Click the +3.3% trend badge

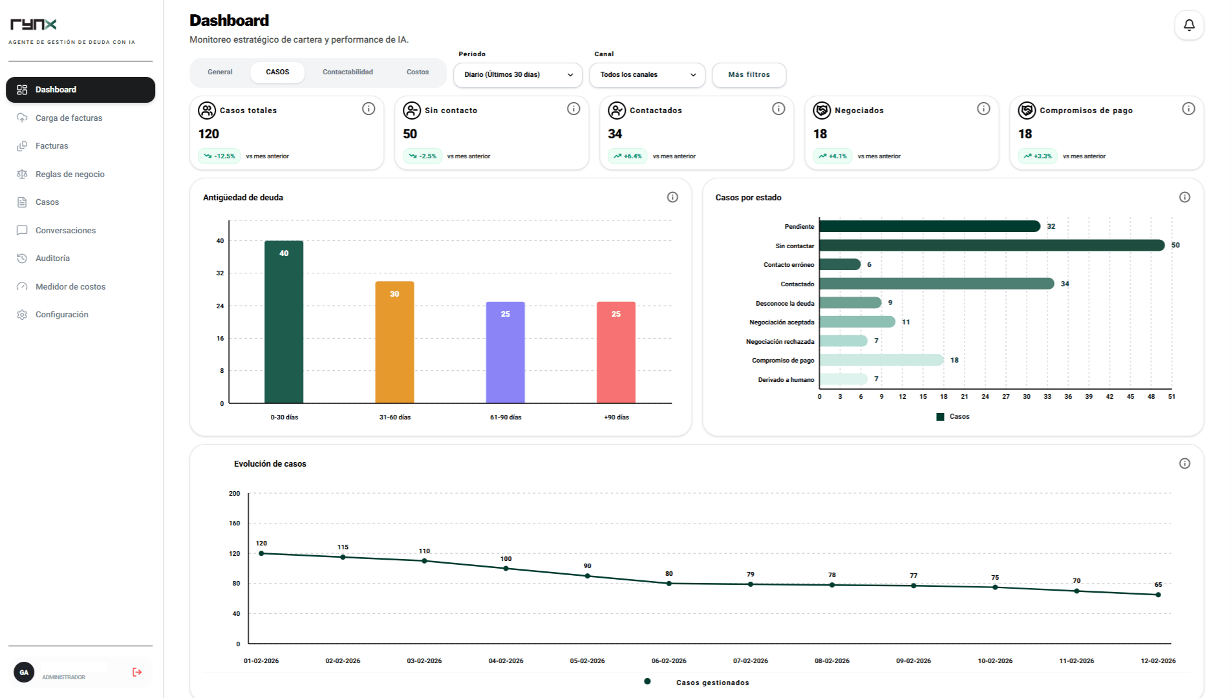(x=1038, y=156)
